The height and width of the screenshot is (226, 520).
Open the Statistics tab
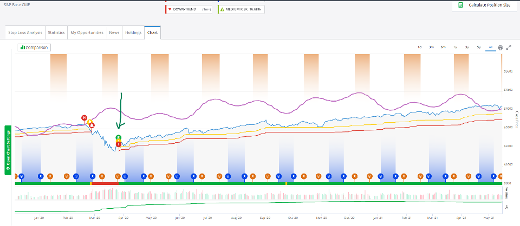coord(56,32)
